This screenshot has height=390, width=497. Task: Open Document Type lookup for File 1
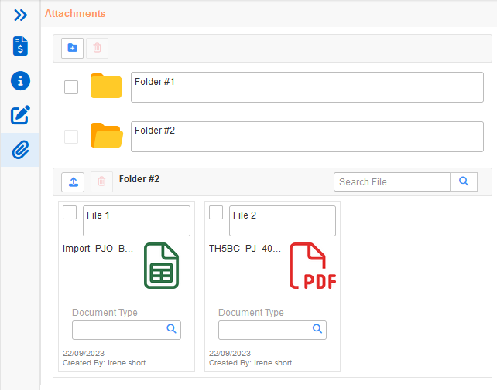click(x=171, y=329)
